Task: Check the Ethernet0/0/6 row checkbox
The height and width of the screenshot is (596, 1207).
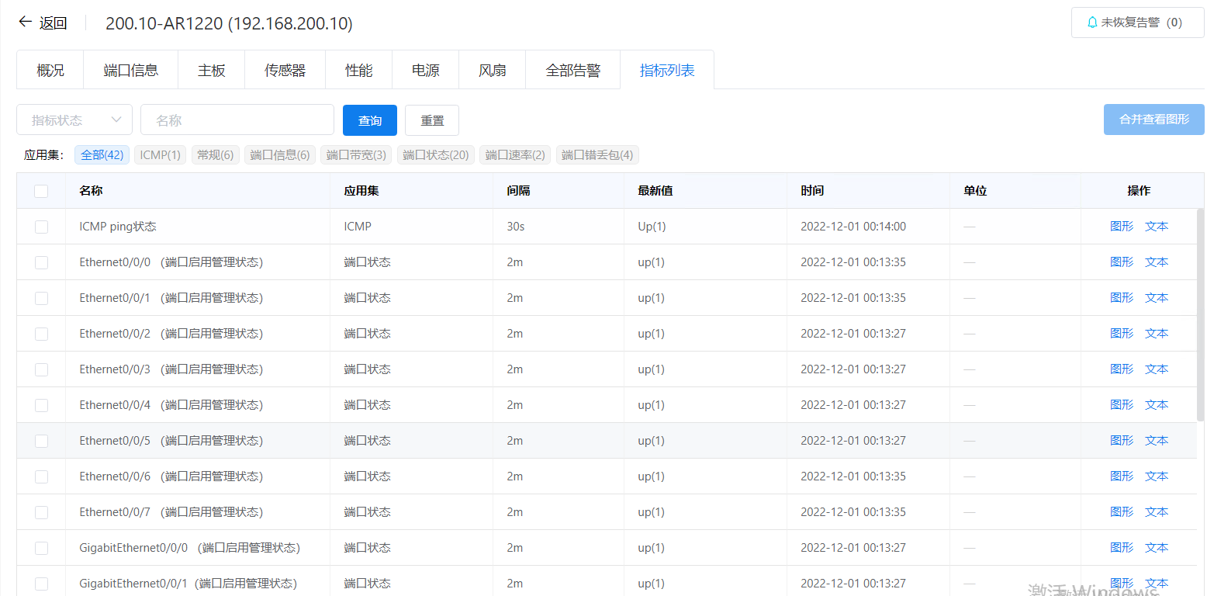Action: pyautogui.click(x=41, y=476)
